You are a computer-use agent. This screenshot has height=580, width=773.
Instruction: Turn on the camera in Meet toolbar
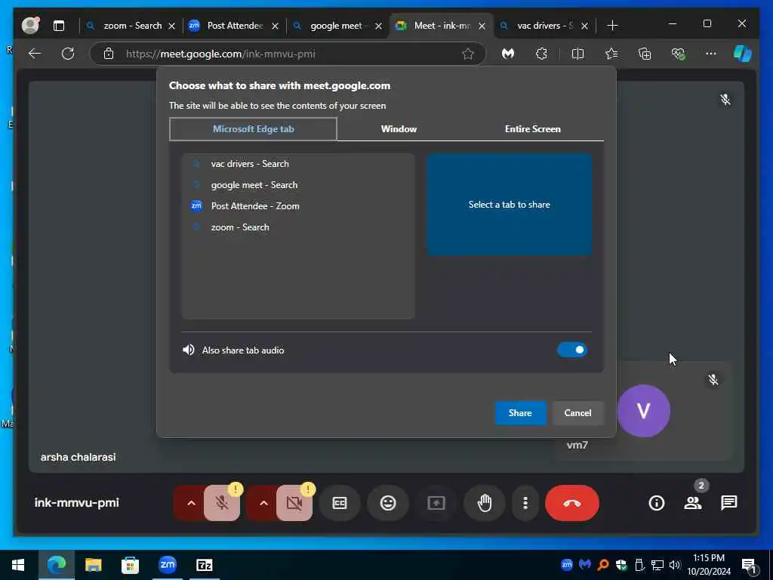point(294,503)
